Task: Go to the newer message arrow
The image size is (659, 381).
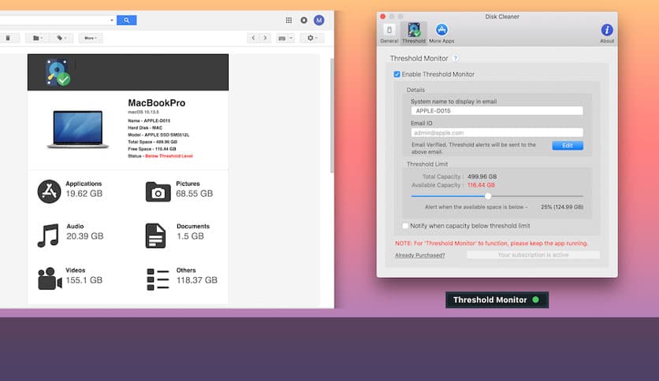Action: [253, 39]
